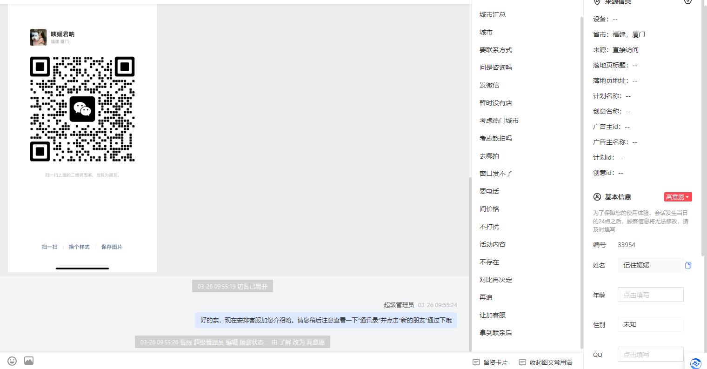Collapse quick replies via 收起图文常用语
The height and width of the screenshot is (369, 707).
point(546,362)
